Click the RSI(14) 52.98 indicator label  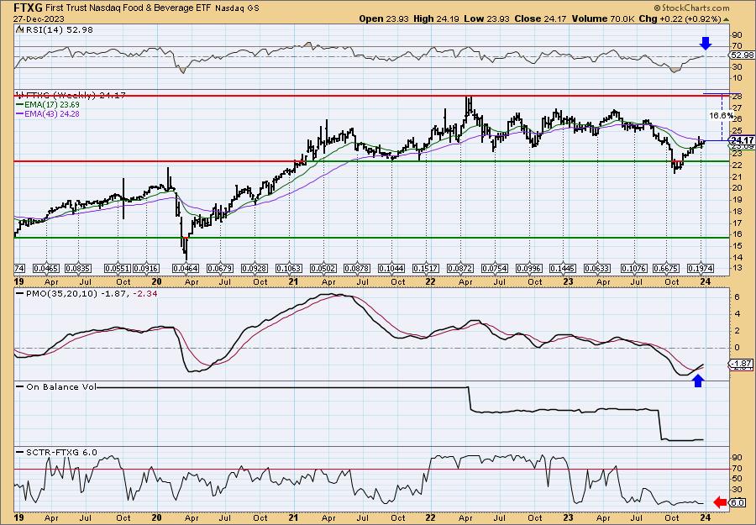(58, 29)
